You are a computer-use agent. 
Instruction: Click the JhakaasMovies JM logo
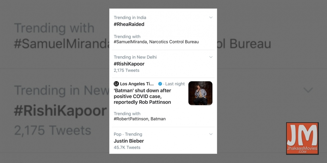coord(302,139)
